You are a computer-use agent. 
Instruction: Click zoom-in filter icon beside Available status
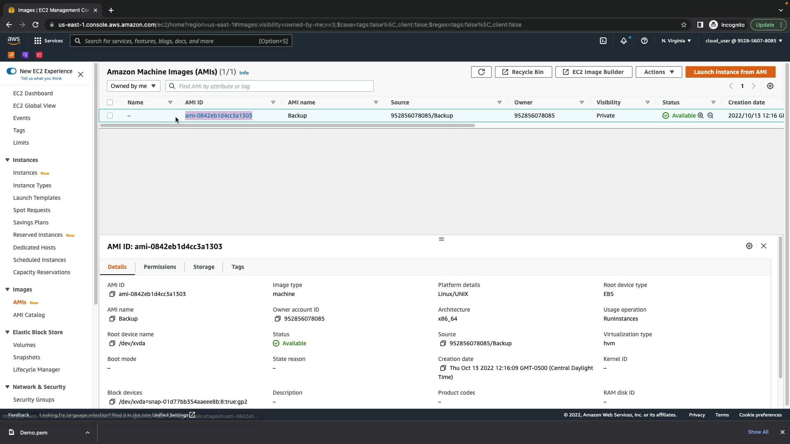[701, 116]
